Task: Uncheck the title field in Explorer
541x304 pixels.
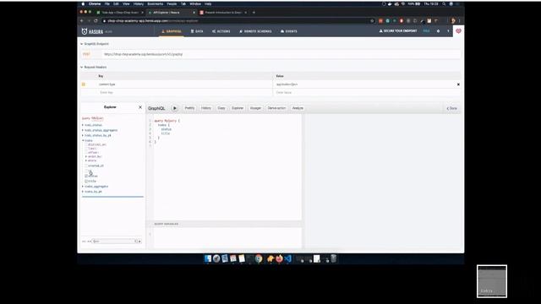Action: pos(86,181)
